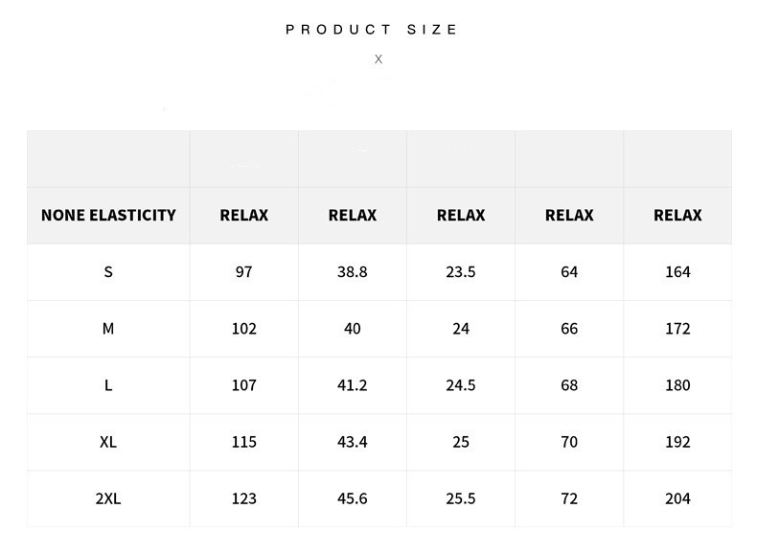Click the 192 value cell
This screenshot has height=555, width=757.
click(x=677, y=442)
